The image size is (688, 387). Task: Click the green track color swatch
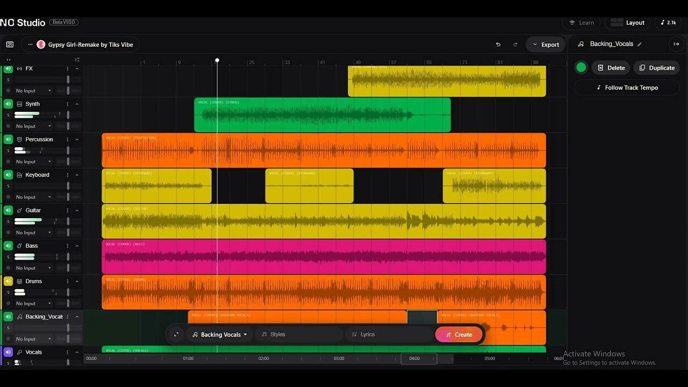point(581,67)
